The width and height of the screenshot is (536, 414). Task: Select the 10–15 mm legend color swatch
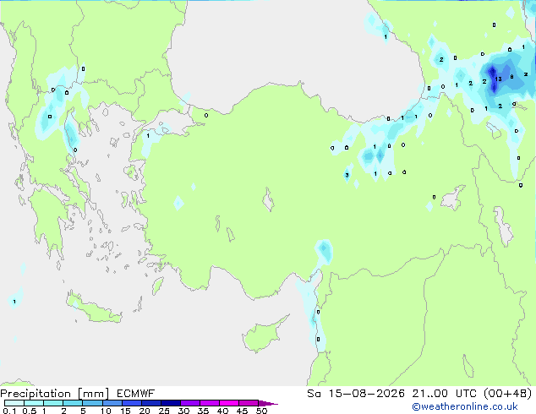(x=112, y=403)
